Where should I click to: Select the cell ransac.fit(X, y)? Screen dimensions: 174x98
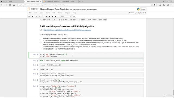(91, 69)
